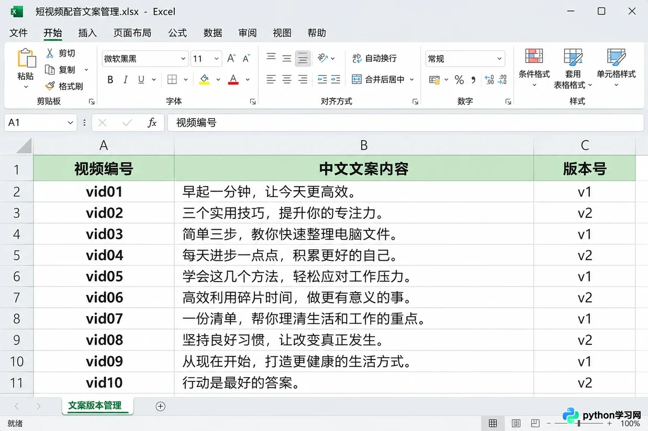Screen dimensions: 648x431
Task: Open font size dropdown 11
Action: [x=217, y=59]
